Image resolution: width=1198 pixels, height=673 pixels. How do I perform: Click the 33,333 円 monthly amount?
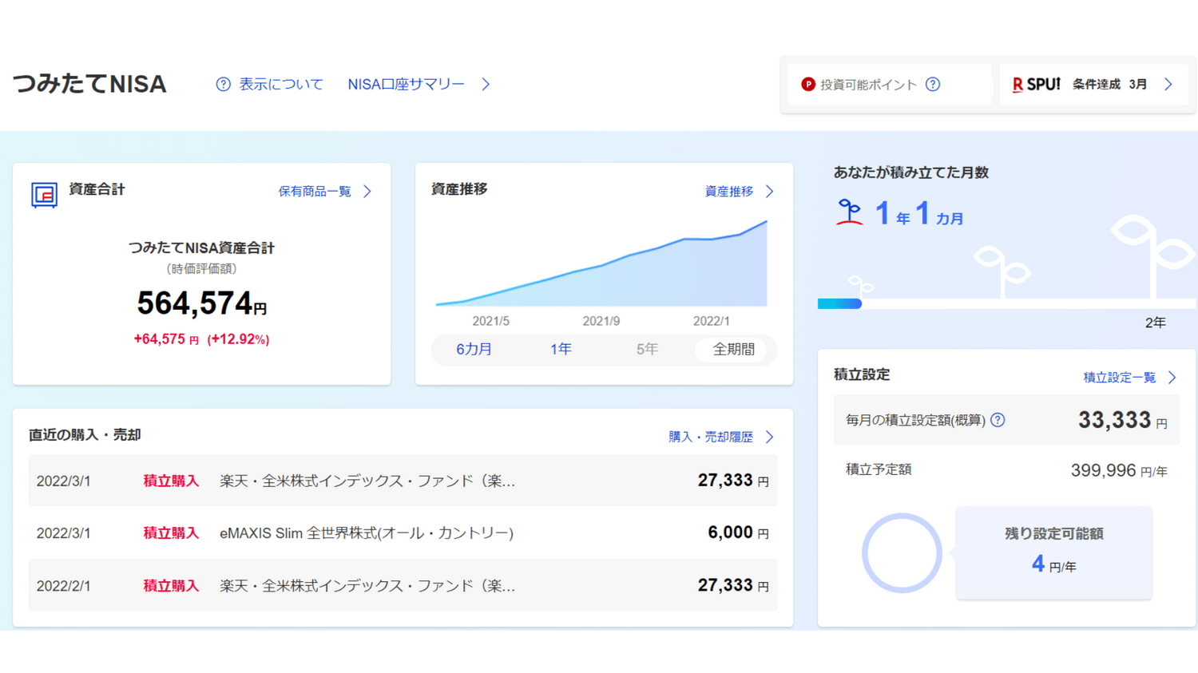1123,420
